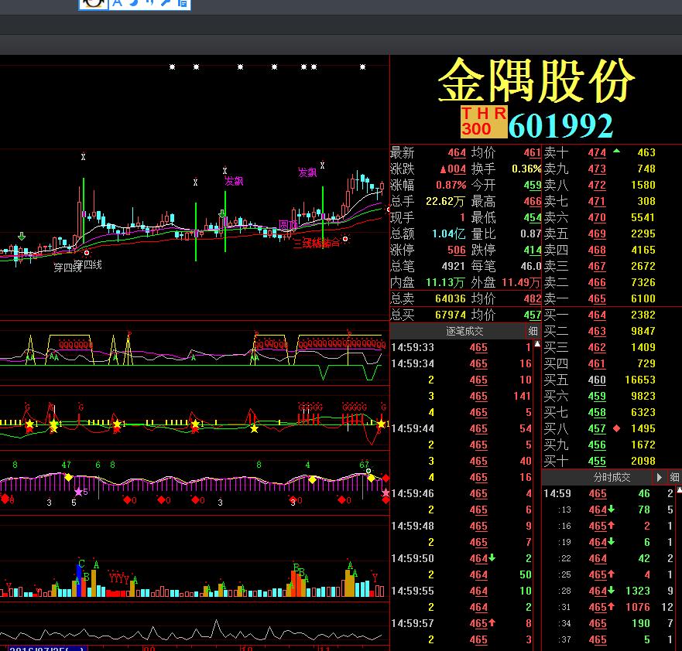Click the 14:59:57 trade row
Image resolution: width=682 pixels, height=651 pixels.
tap(461, 623)
